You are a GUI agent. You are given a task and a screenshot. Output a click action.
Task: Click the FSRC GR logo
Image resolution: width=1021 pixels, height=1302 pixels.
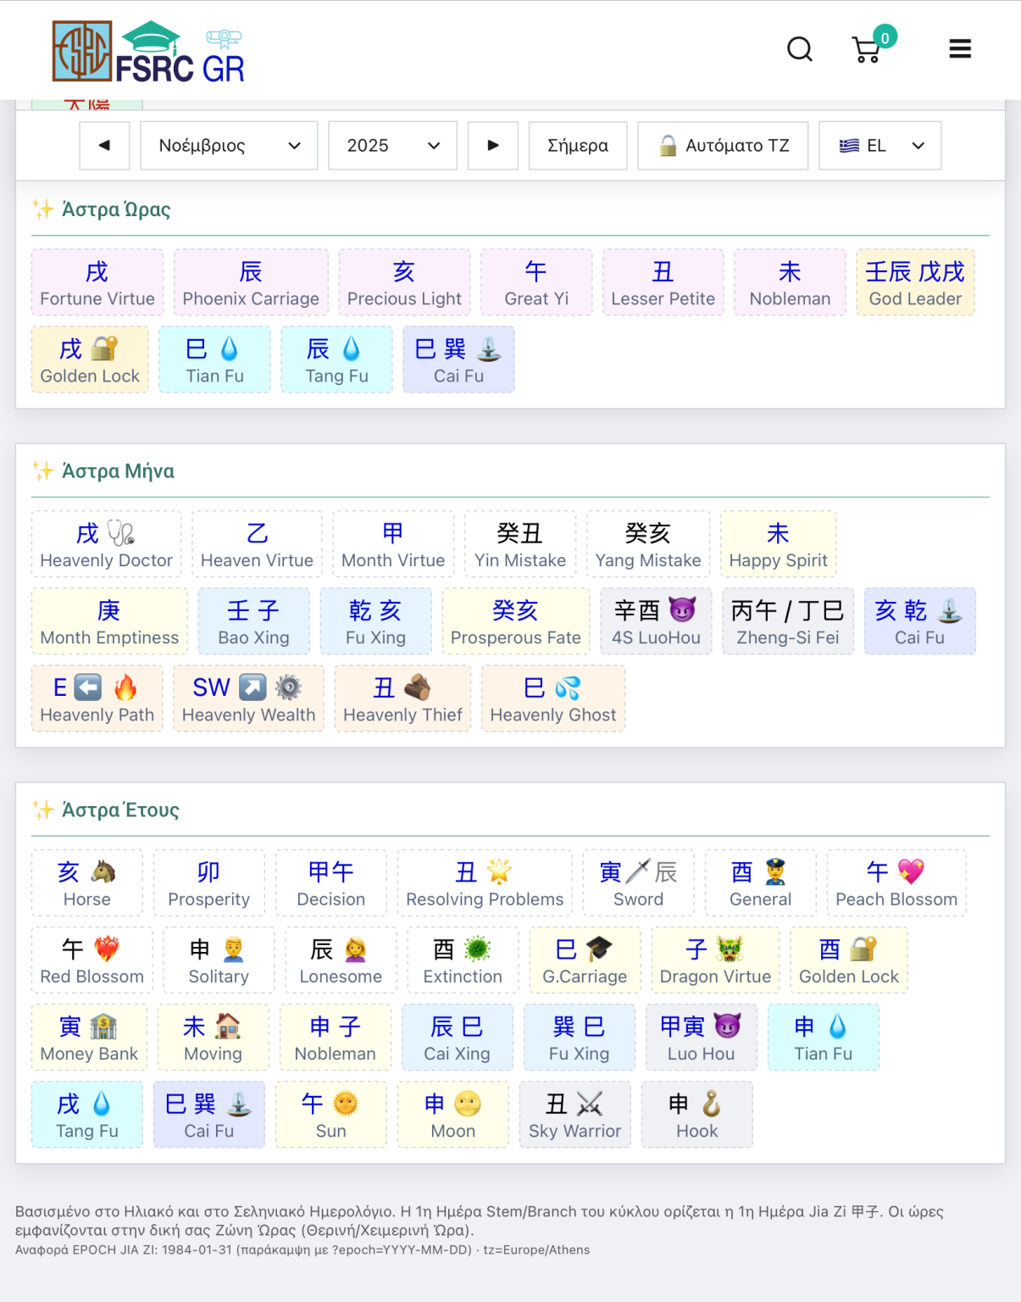149,52
